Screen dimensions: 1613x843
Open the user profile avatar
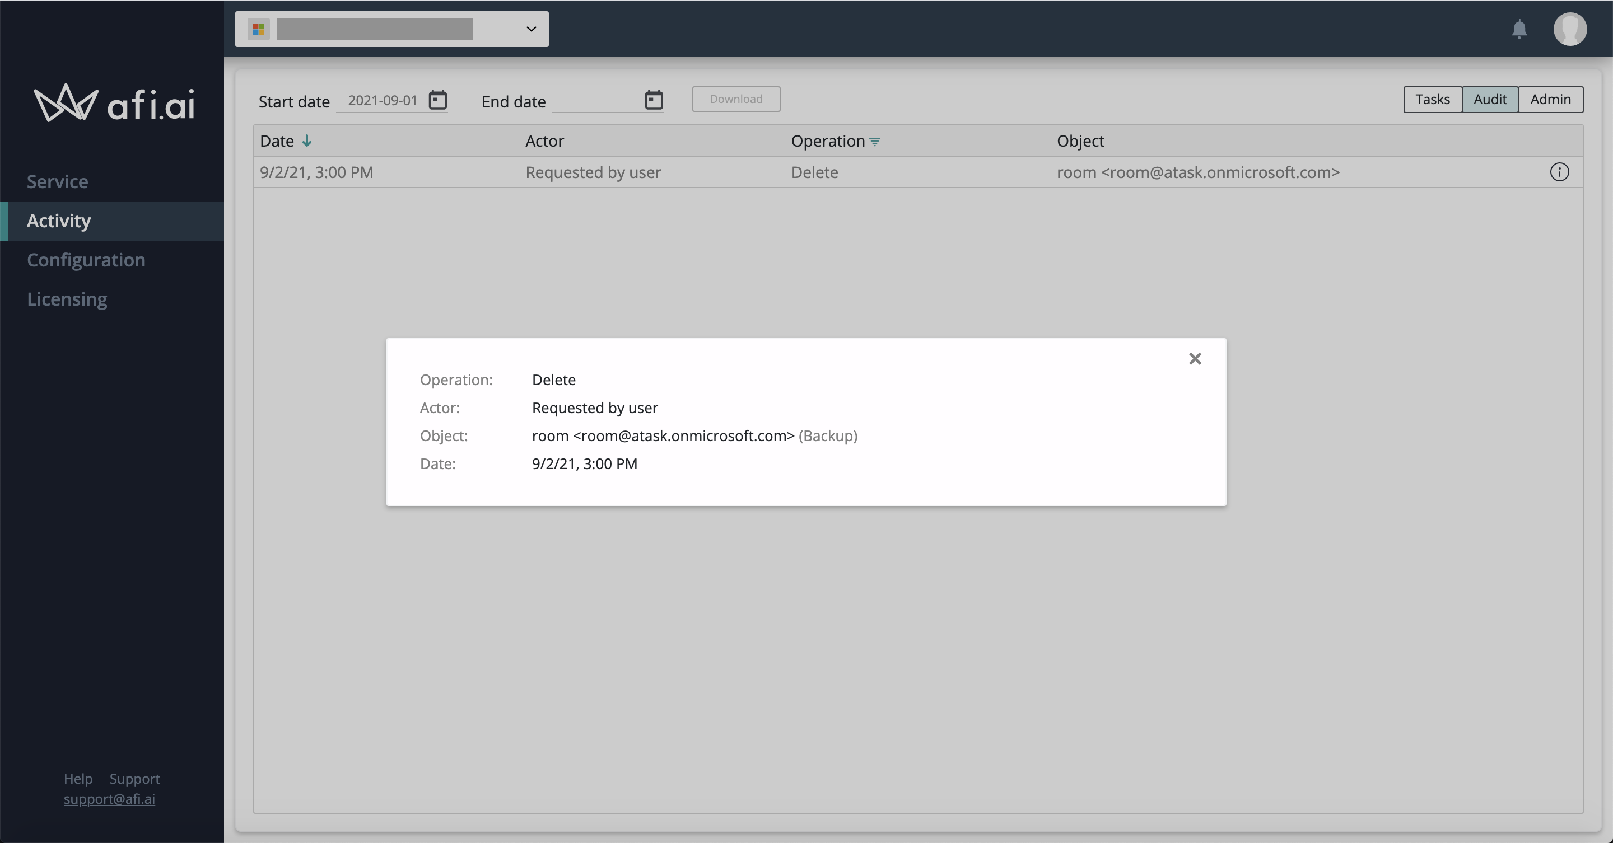click(x=1570, y=29)
